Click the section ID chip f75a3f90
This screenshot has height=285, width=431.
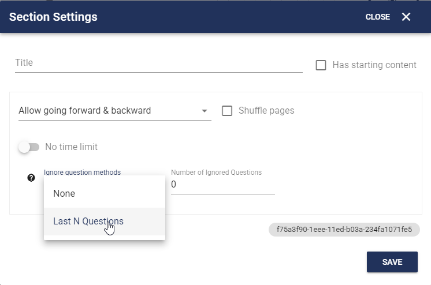(344, 230)
